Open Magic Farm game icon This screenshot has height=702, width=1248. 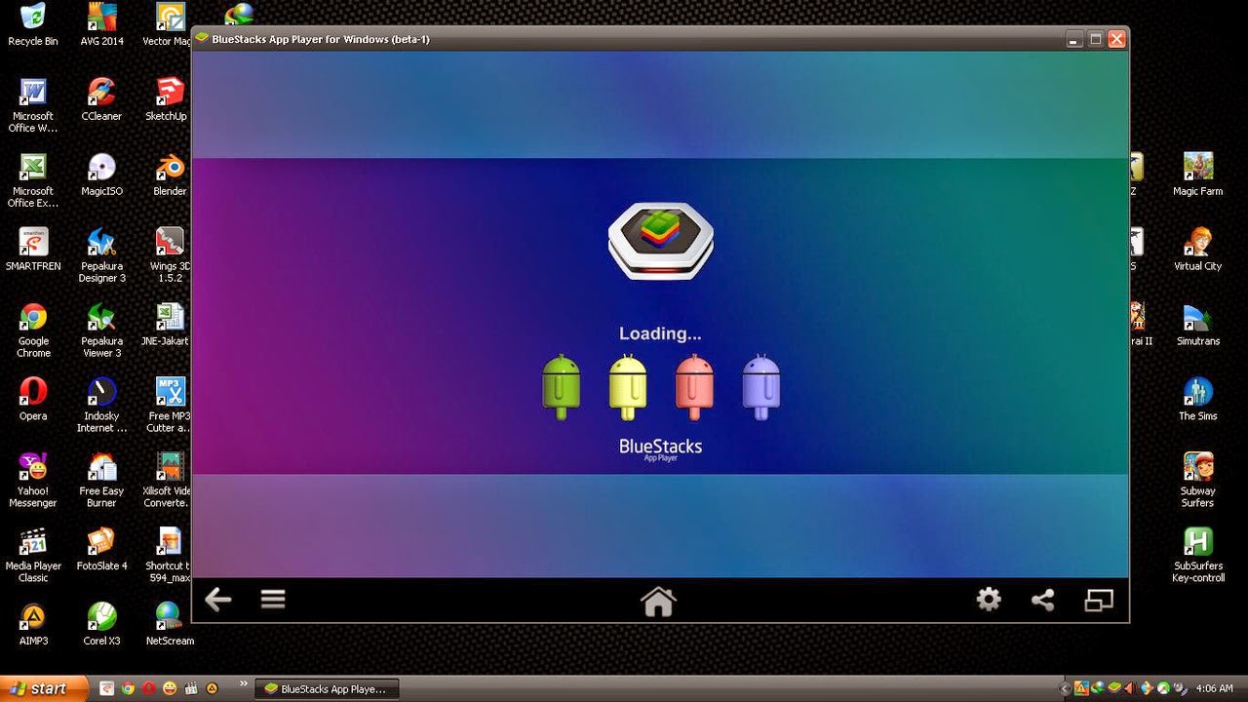(1197, 175)
